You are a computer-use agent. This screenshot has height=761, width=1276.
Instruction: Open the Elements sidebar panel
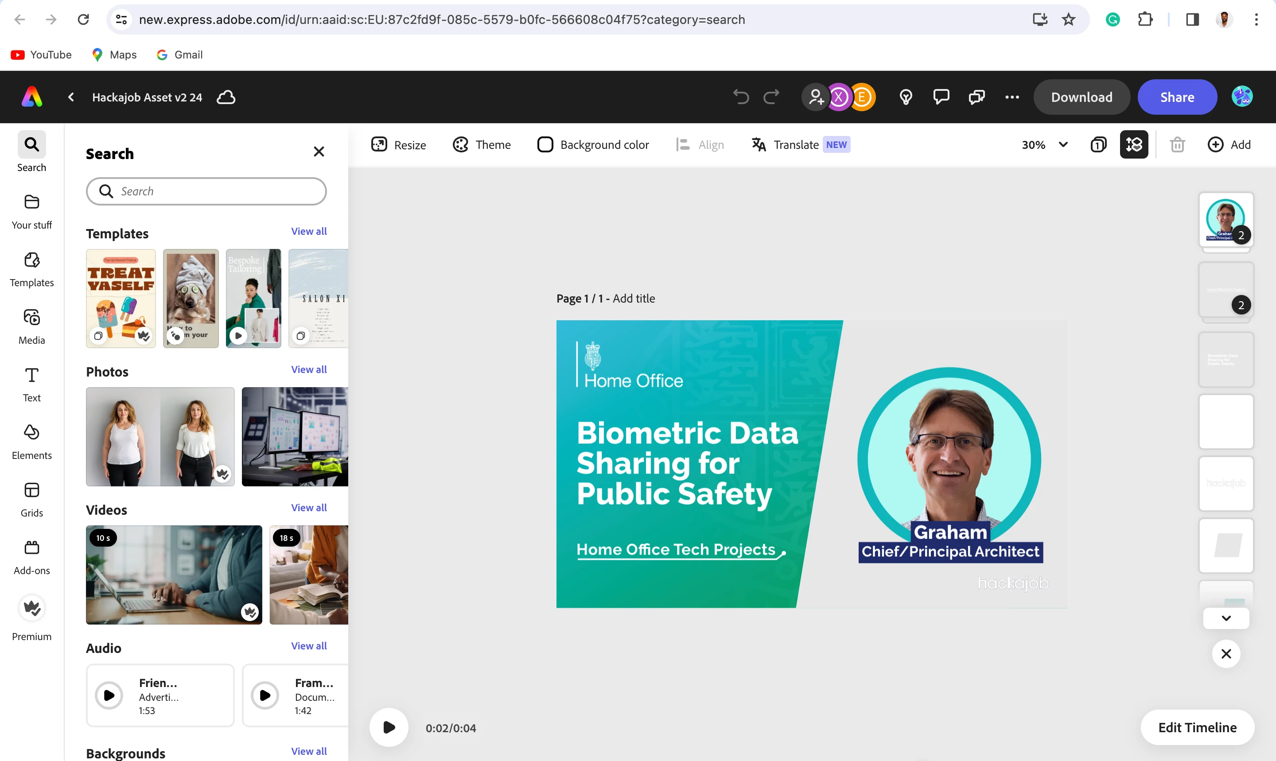click(31, 441)
